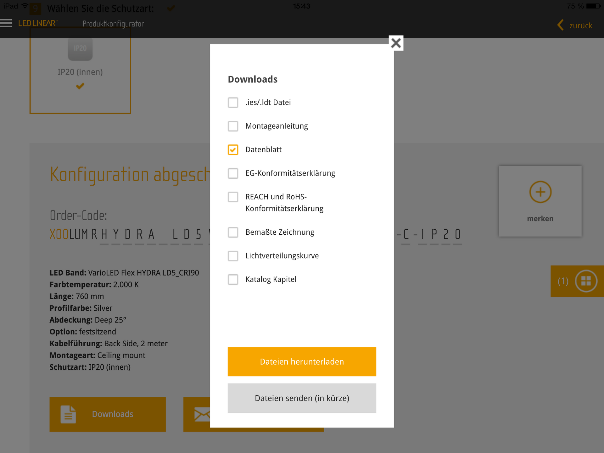
Task: Click the document icon on Downloads button
Action: point(68,414)
